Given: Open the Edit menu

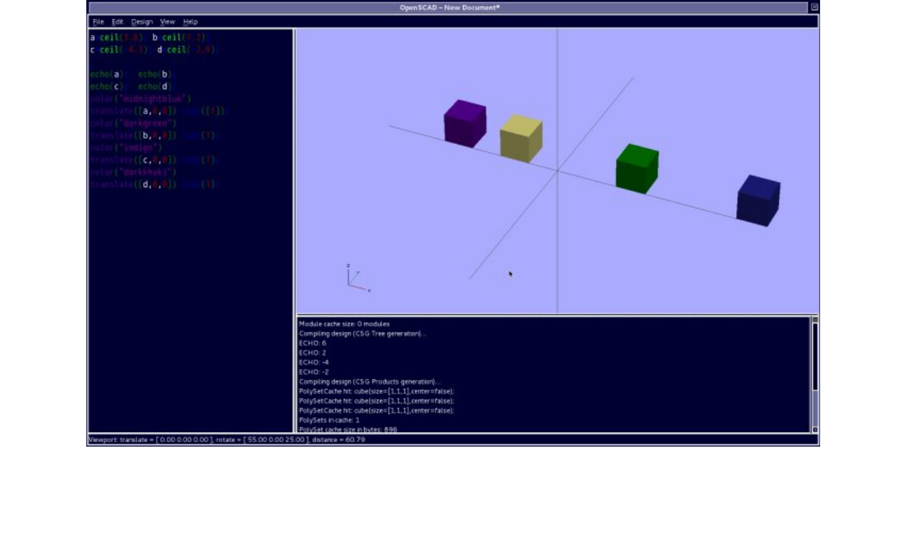Looking at the screenshot, I should click(117, 21).
